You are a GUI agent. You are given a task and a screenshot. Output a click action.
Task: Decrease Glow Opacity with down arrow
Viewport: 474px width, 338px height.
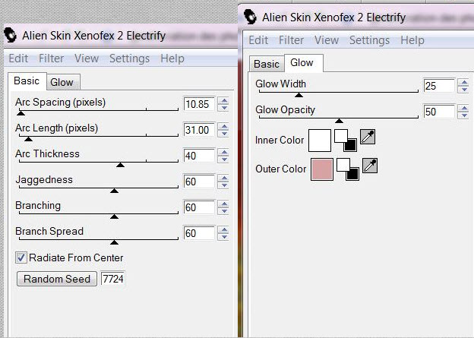coord(463,115)
